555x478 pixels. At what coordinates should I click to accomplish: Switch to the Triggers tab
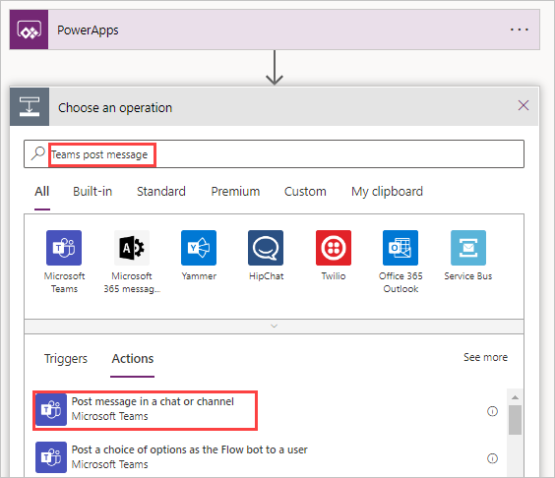pos(66,359)
